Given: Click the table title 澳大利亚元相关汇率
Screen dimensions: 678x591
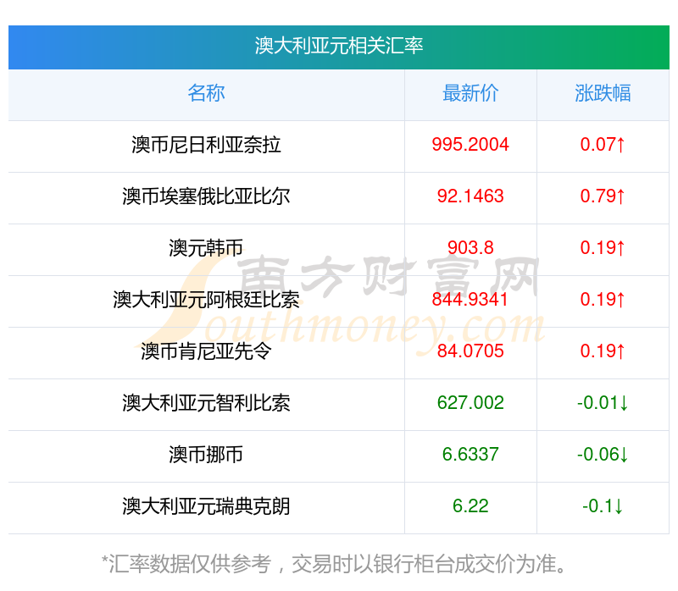Looking at the screenshot, I should coord(338,46).
